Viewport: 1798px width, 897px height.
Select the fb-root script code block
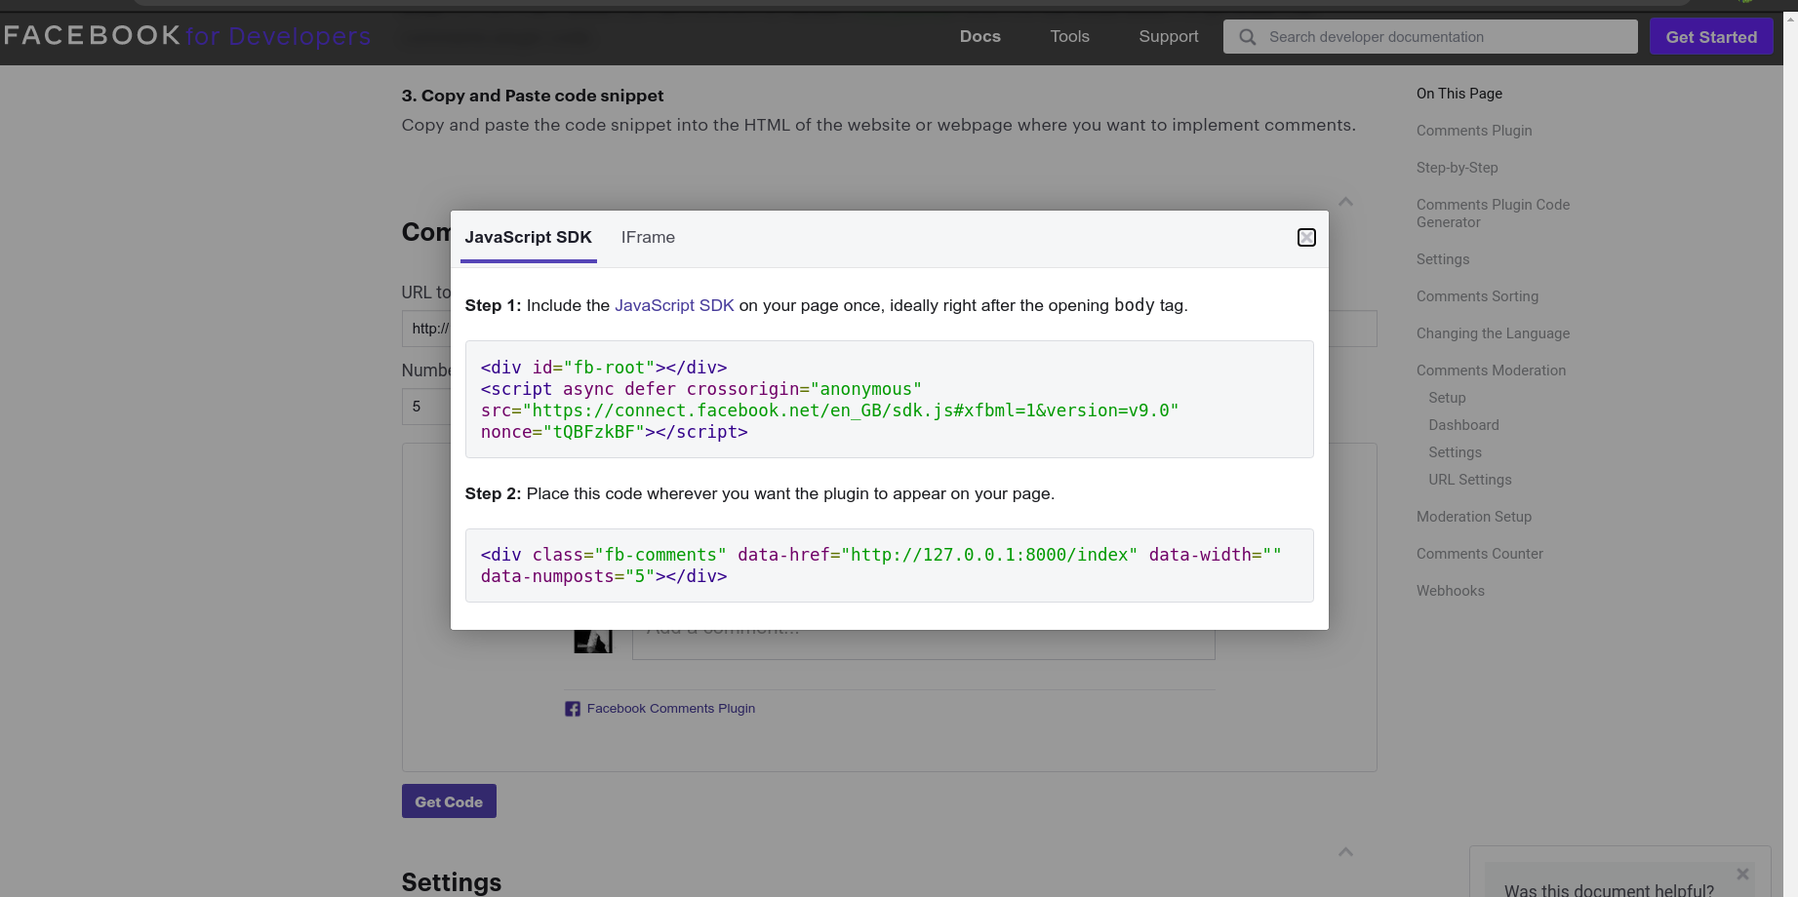coord(889,400)
